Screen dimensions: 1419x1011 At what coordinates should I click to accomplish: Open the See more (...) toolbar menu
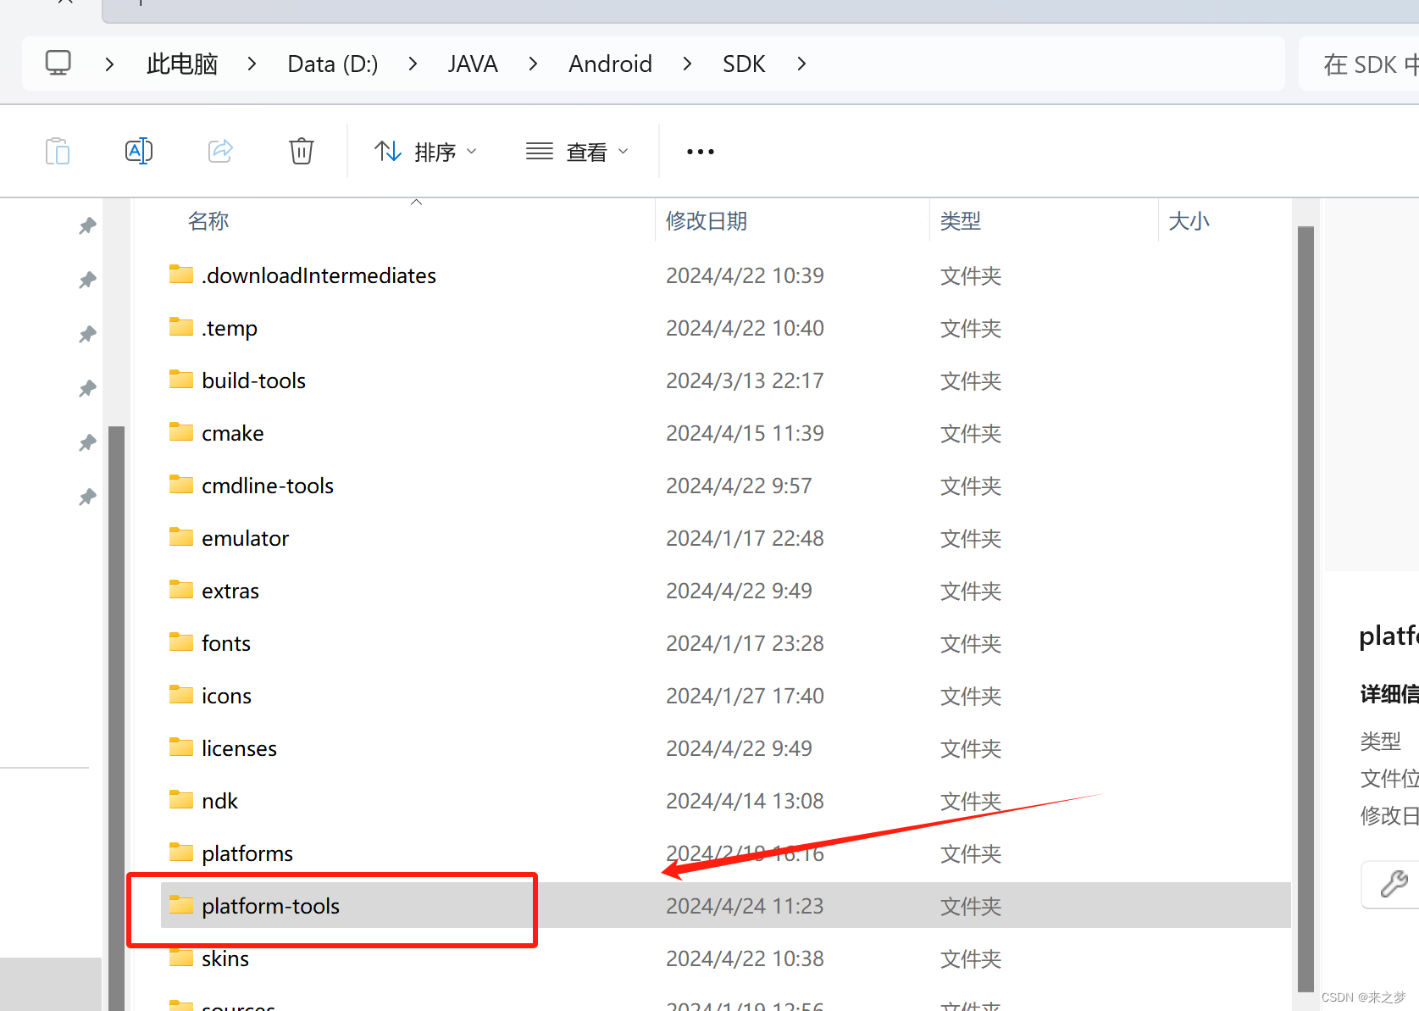click(x=700, y=151)
